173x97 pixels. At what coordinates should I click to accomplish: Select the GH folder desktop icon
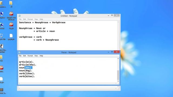coord(1,58)
